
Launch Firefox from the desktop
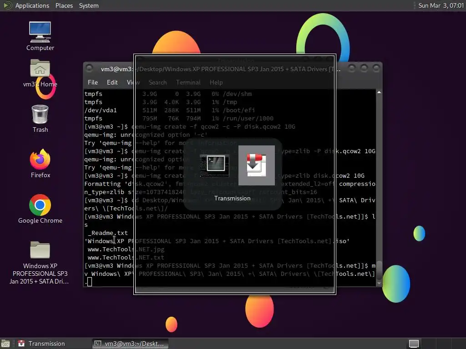click(x=40, y=164)
